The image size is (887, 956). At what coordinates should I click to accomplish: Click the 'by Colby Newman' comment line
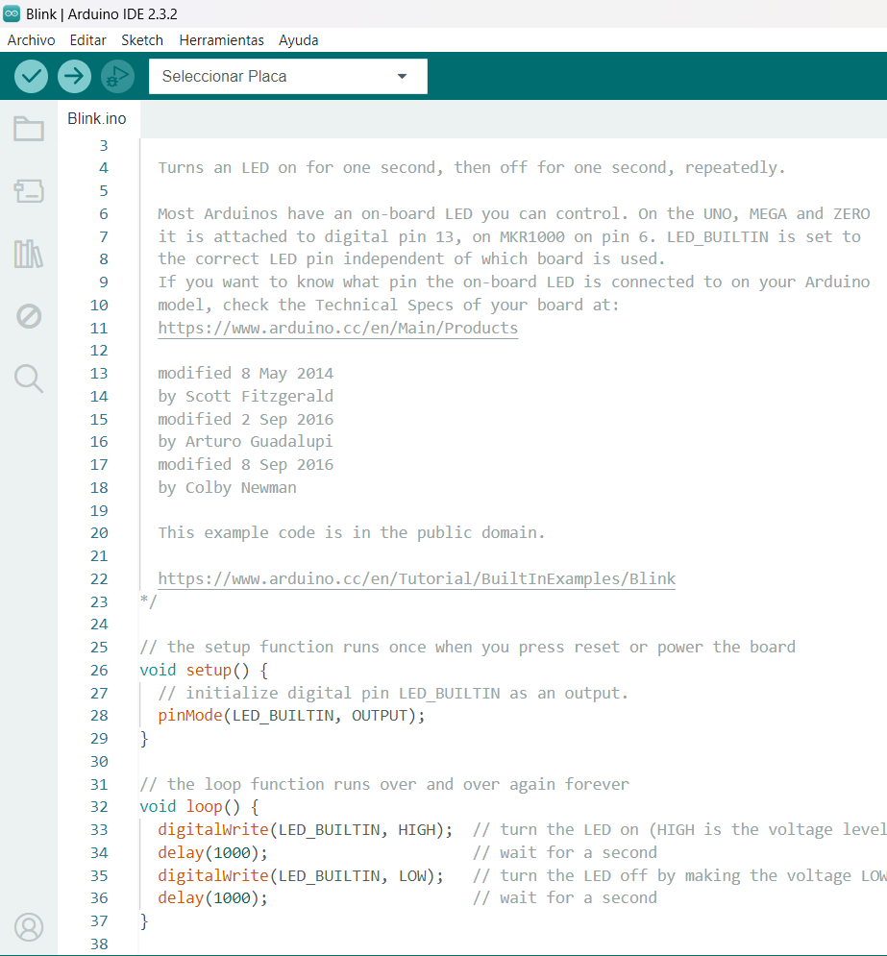point(228,488)
